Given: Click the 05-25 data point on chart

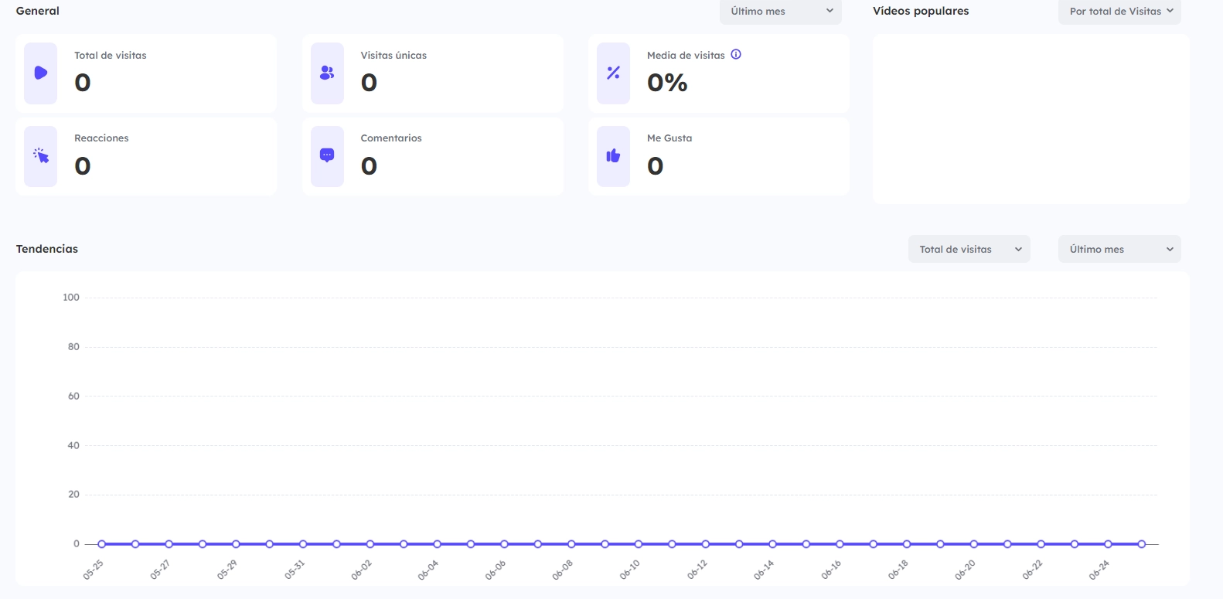Looking at the screenshot, I should point(101,544).
